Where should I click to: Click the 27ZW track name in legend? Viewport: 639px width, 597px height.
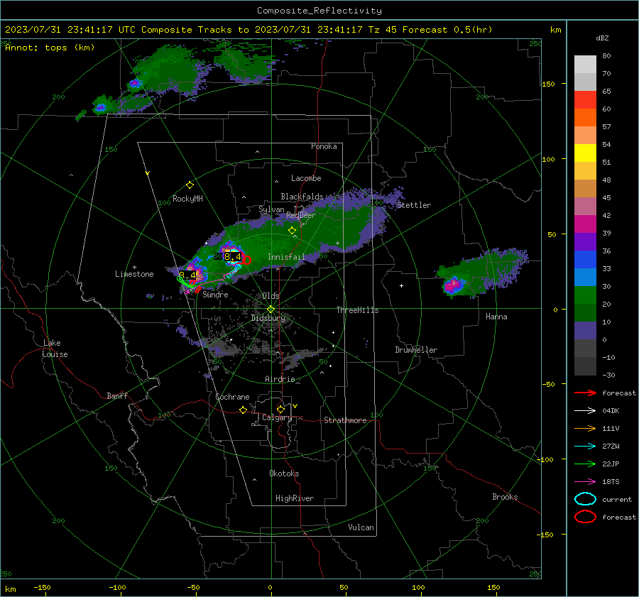[x=611, y=447]
